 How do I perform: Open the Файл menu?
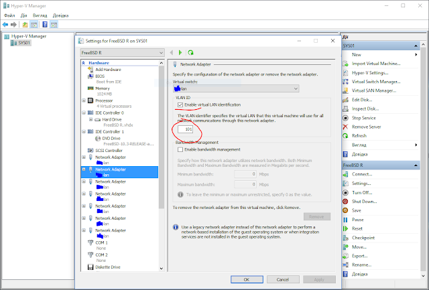(9, 14)
